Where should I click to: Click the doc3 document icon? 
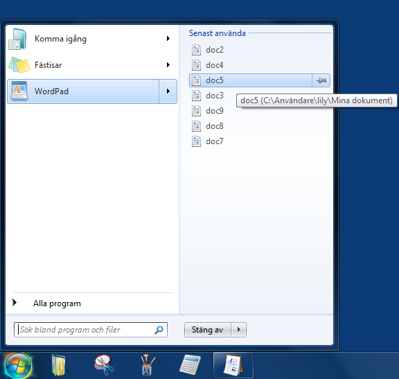[196, 96]
